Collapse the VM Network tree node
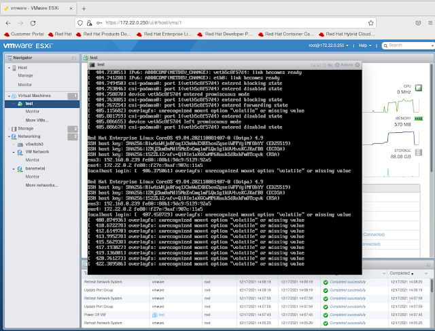Image resolution: width=435 pixels, height=331 pixels. [x=14, y=152]
